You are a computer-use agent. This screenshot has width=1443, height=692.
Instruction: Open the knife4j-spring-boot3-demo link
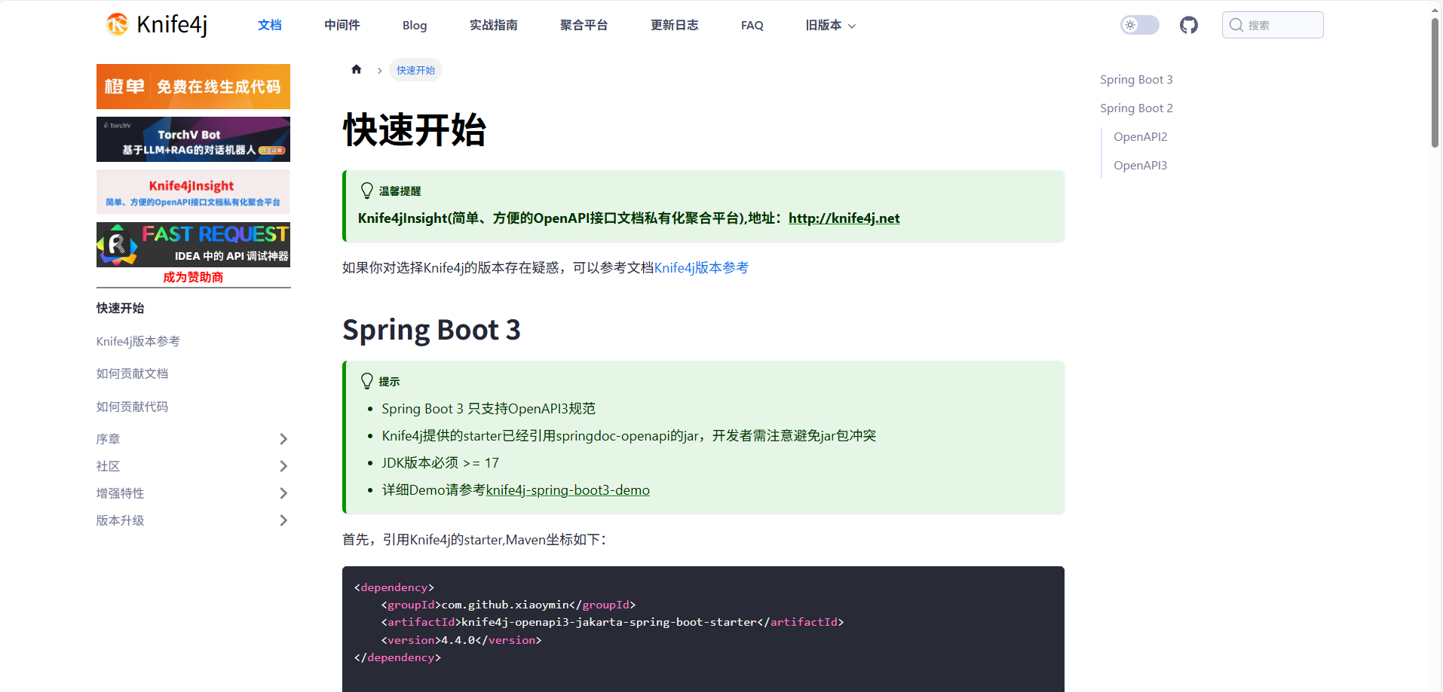click(568, 489)
